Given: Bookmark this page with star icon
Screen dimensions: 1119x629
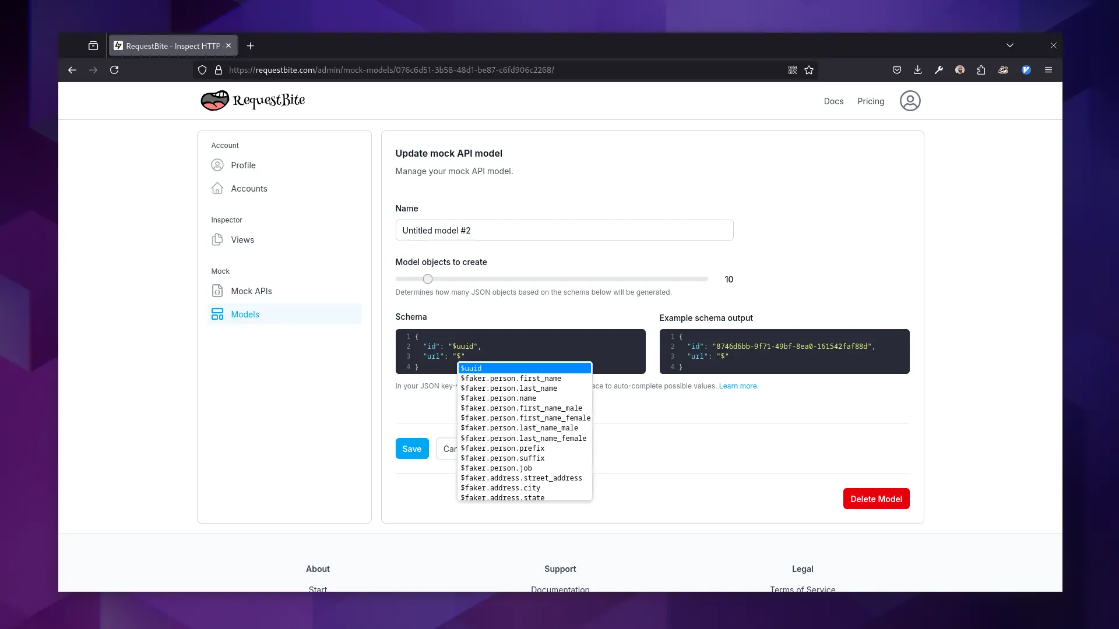Looking at the screenshot, I should tap(809, 70).
